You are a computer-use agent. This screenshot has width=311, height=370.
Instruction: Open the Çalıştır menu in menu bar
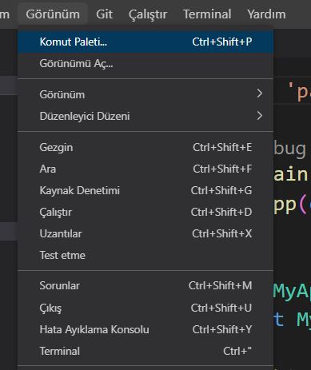[x=148, y=14]
